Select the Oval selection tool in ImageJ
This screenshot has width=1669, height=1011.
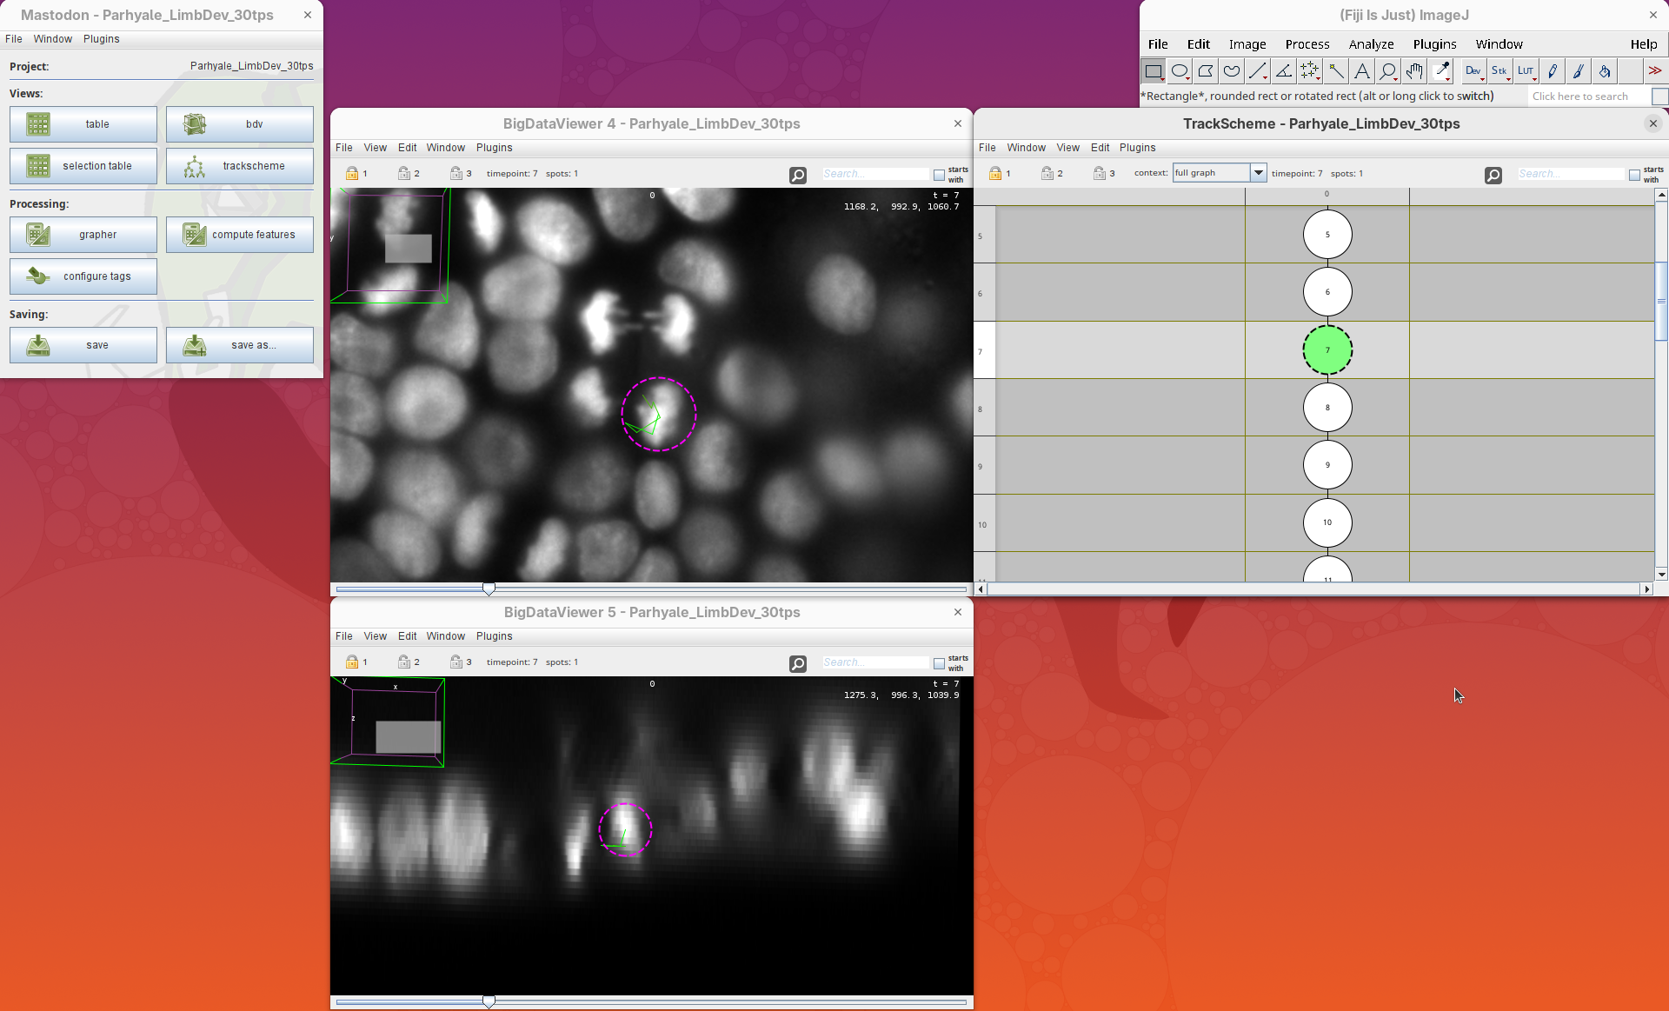tap(1180, 71)
